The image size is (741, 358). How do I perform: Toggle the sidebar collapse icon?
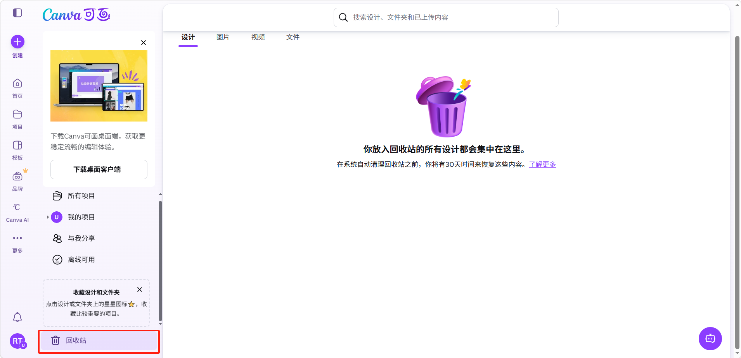(x=17, y=13)
